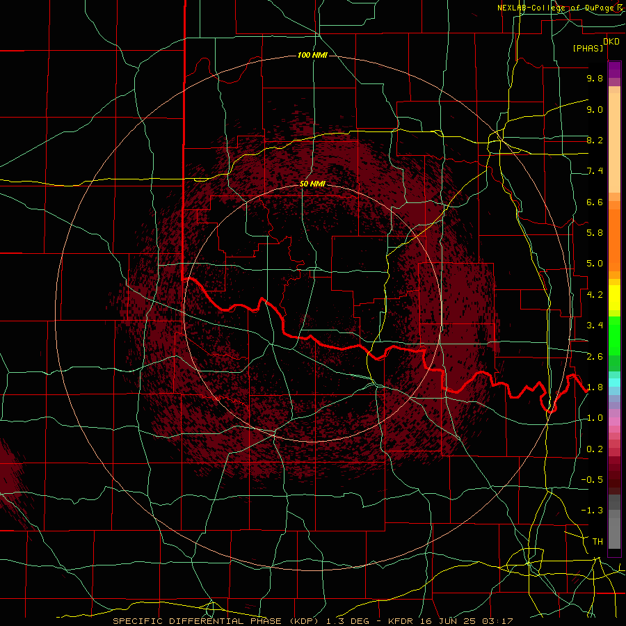Click the 8.2 legend value
This screenshot has height=626, width=626.
coord(595,140)
